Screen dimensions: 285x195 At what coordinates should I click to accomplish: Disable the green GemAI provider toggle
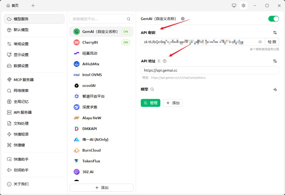pos(273,19)
